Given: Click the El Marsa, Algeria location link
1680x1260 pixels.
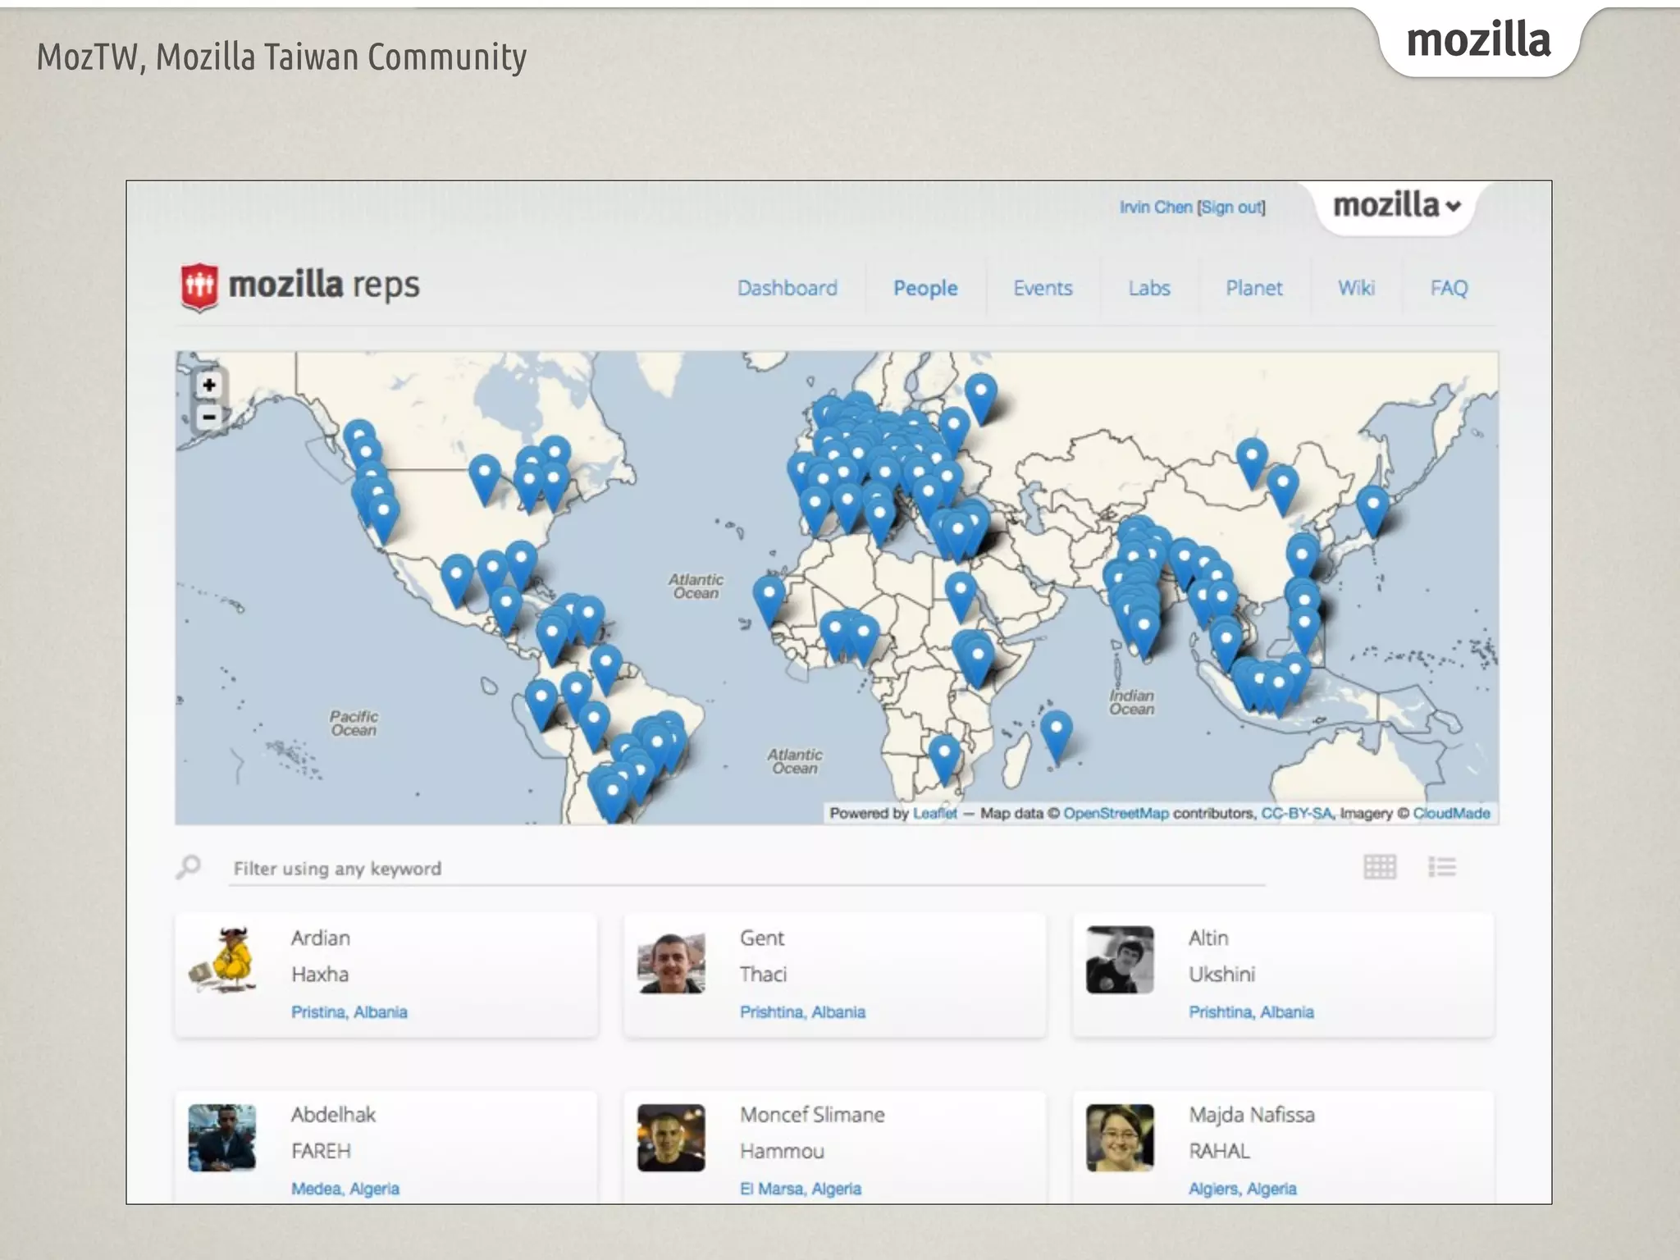Looking at the screenshot, I should pos(801,1189).
